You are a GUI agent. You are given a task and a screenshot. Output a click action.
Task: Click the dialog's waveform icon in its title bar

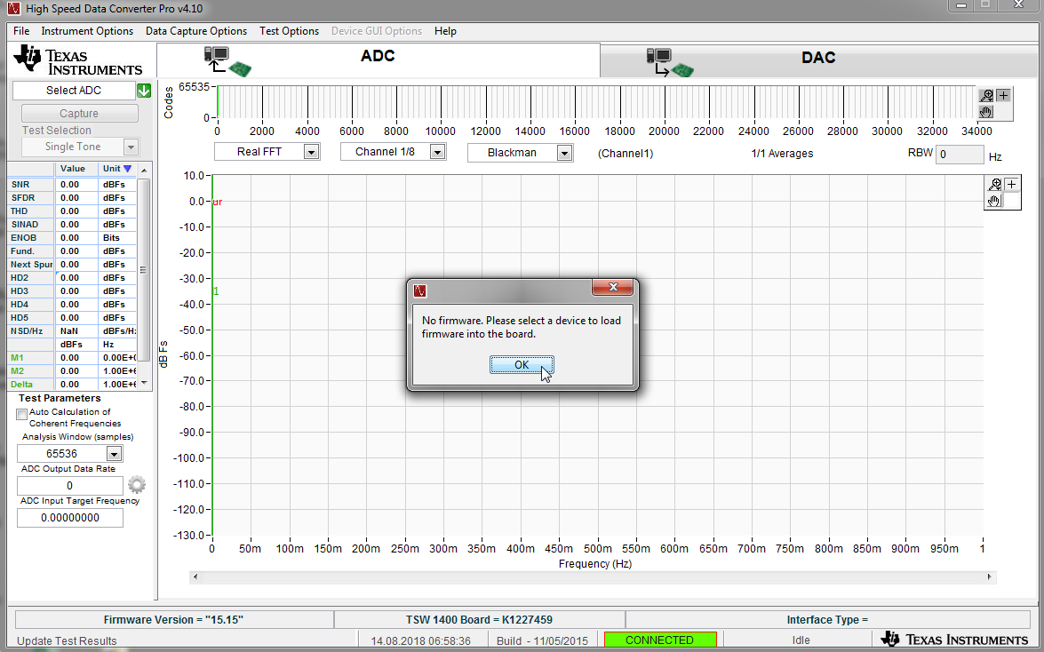tap(419, 291)
